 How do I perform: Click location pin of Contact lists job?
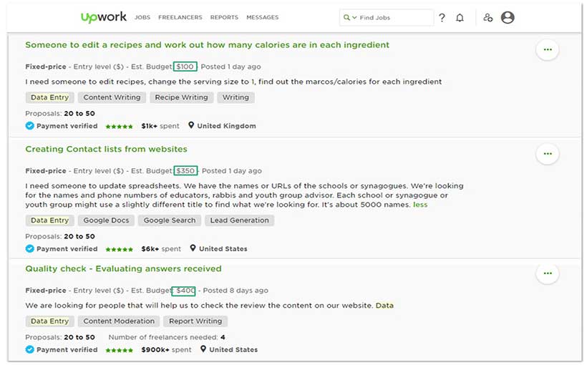pyautogui.click(x=193, y=248)
